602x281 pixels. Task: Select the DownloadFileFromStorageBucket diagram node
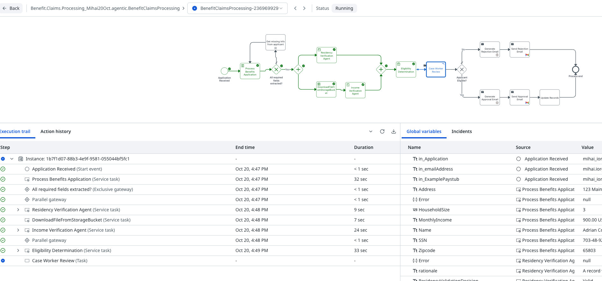[x=326, y=89]
